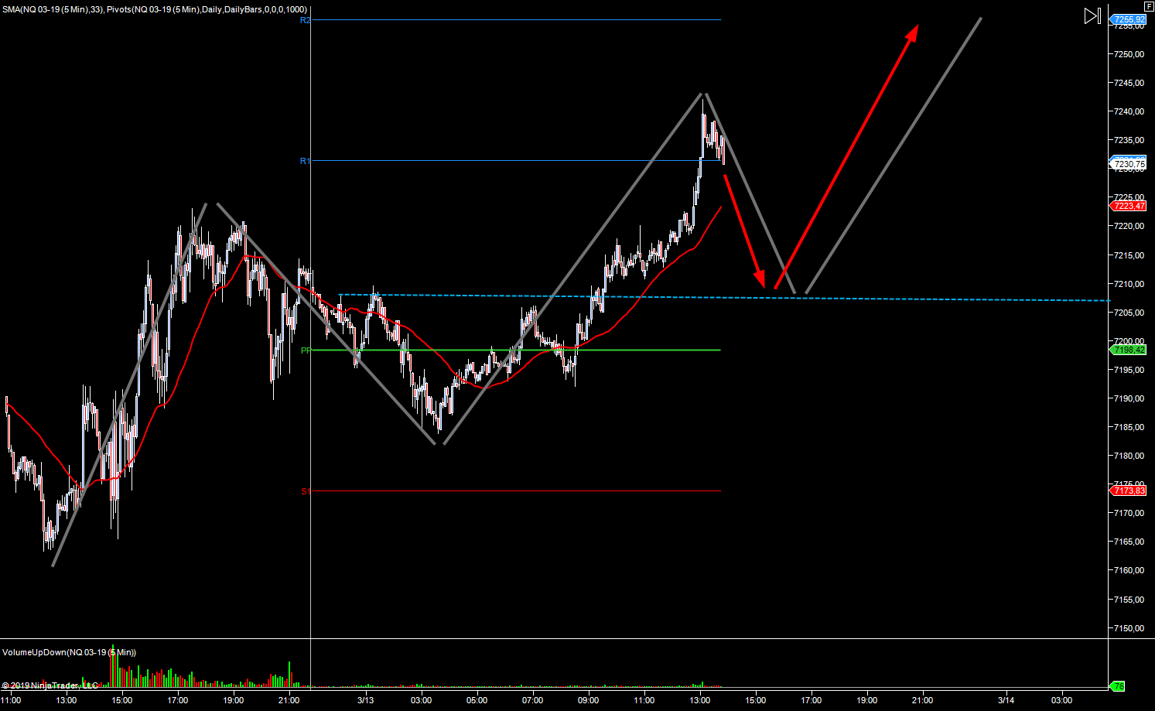1155x711 pixels.
Task: Select the large red upward arrow drawing
Action: [x=847, y=155]
